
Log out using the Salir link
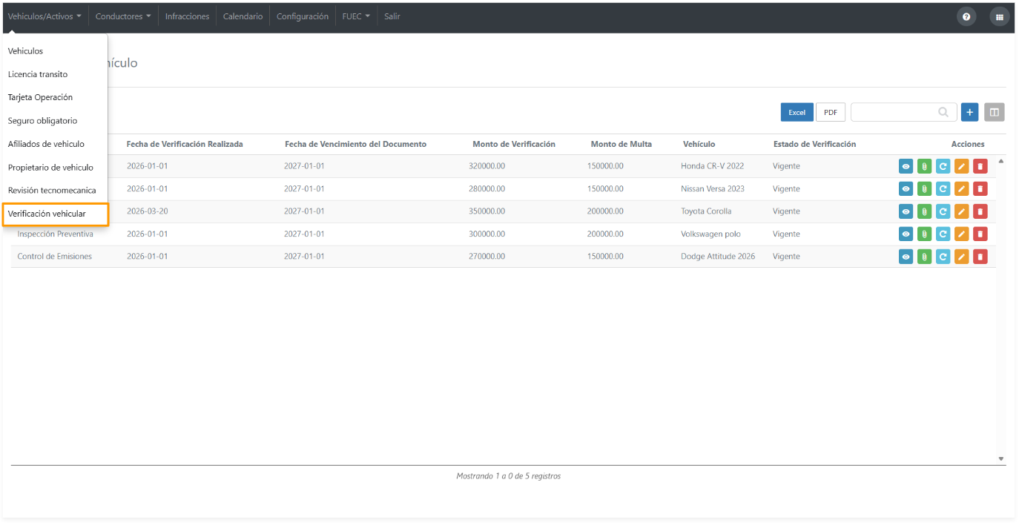[392, 16]
